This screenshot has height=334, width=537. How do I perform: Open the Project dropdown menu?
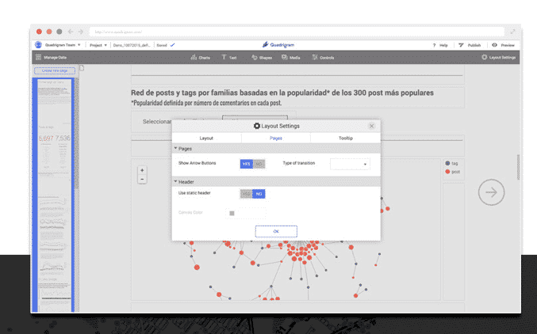click(99, 45)
